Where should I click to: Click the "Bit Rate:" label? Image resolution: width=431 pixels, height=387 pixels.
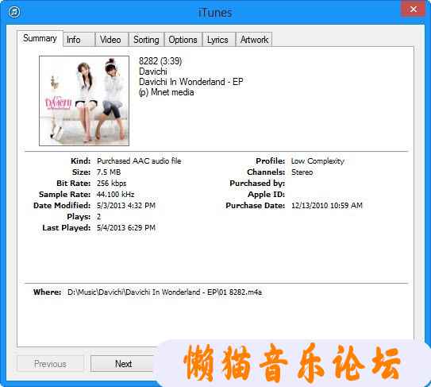pos(73,184)
